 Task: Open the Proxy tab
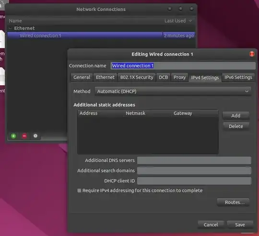tap(179, 77)
